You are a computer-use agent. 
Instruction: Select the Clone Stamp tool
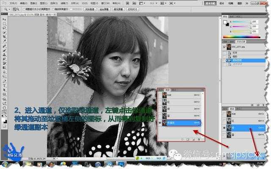[x=4, y=55]
